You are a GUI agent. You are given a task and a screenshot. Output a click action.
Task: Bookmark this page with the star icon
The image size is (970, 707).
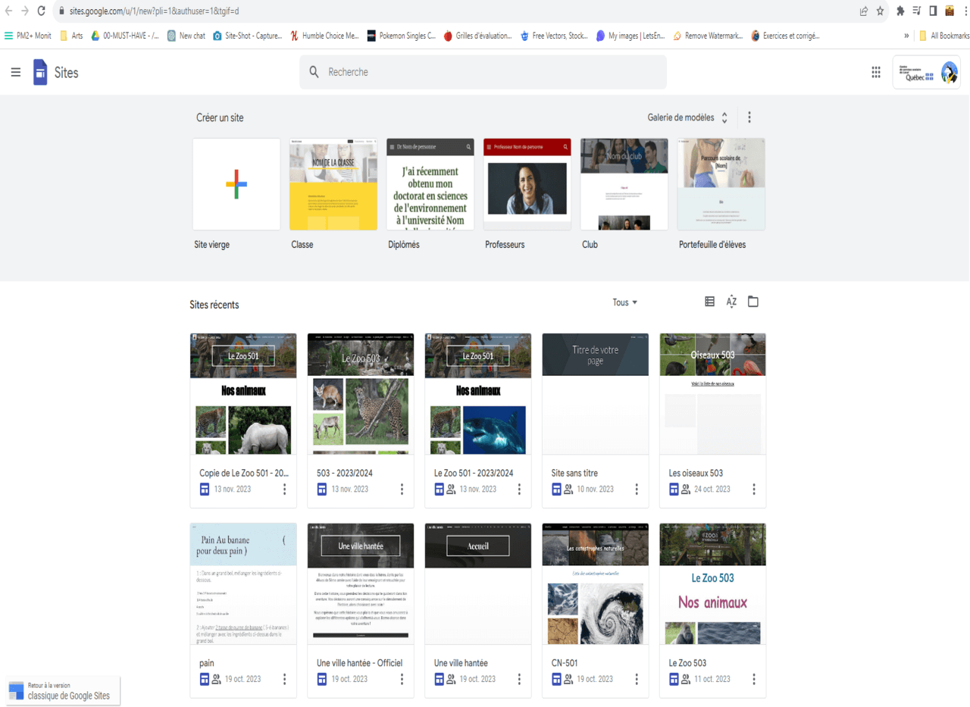click(880, 11)
